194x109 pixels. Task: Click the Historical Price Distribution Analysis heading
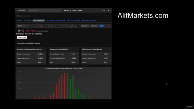(28, 43)
